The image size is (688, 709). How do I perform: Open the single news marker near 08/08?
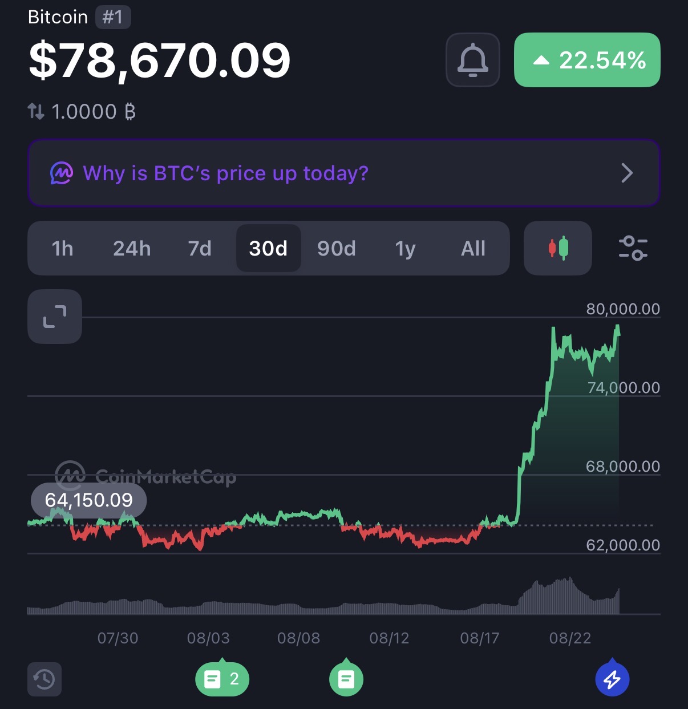pos(346,679)
